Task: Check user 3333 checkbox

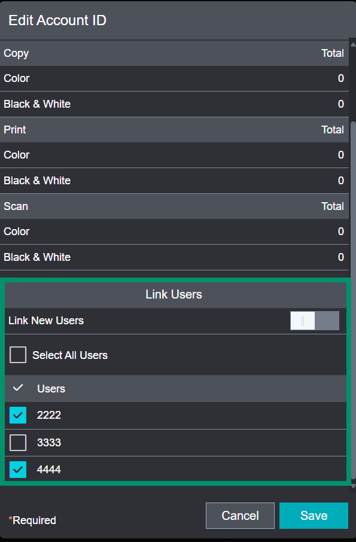Action: tap(18, 443)
